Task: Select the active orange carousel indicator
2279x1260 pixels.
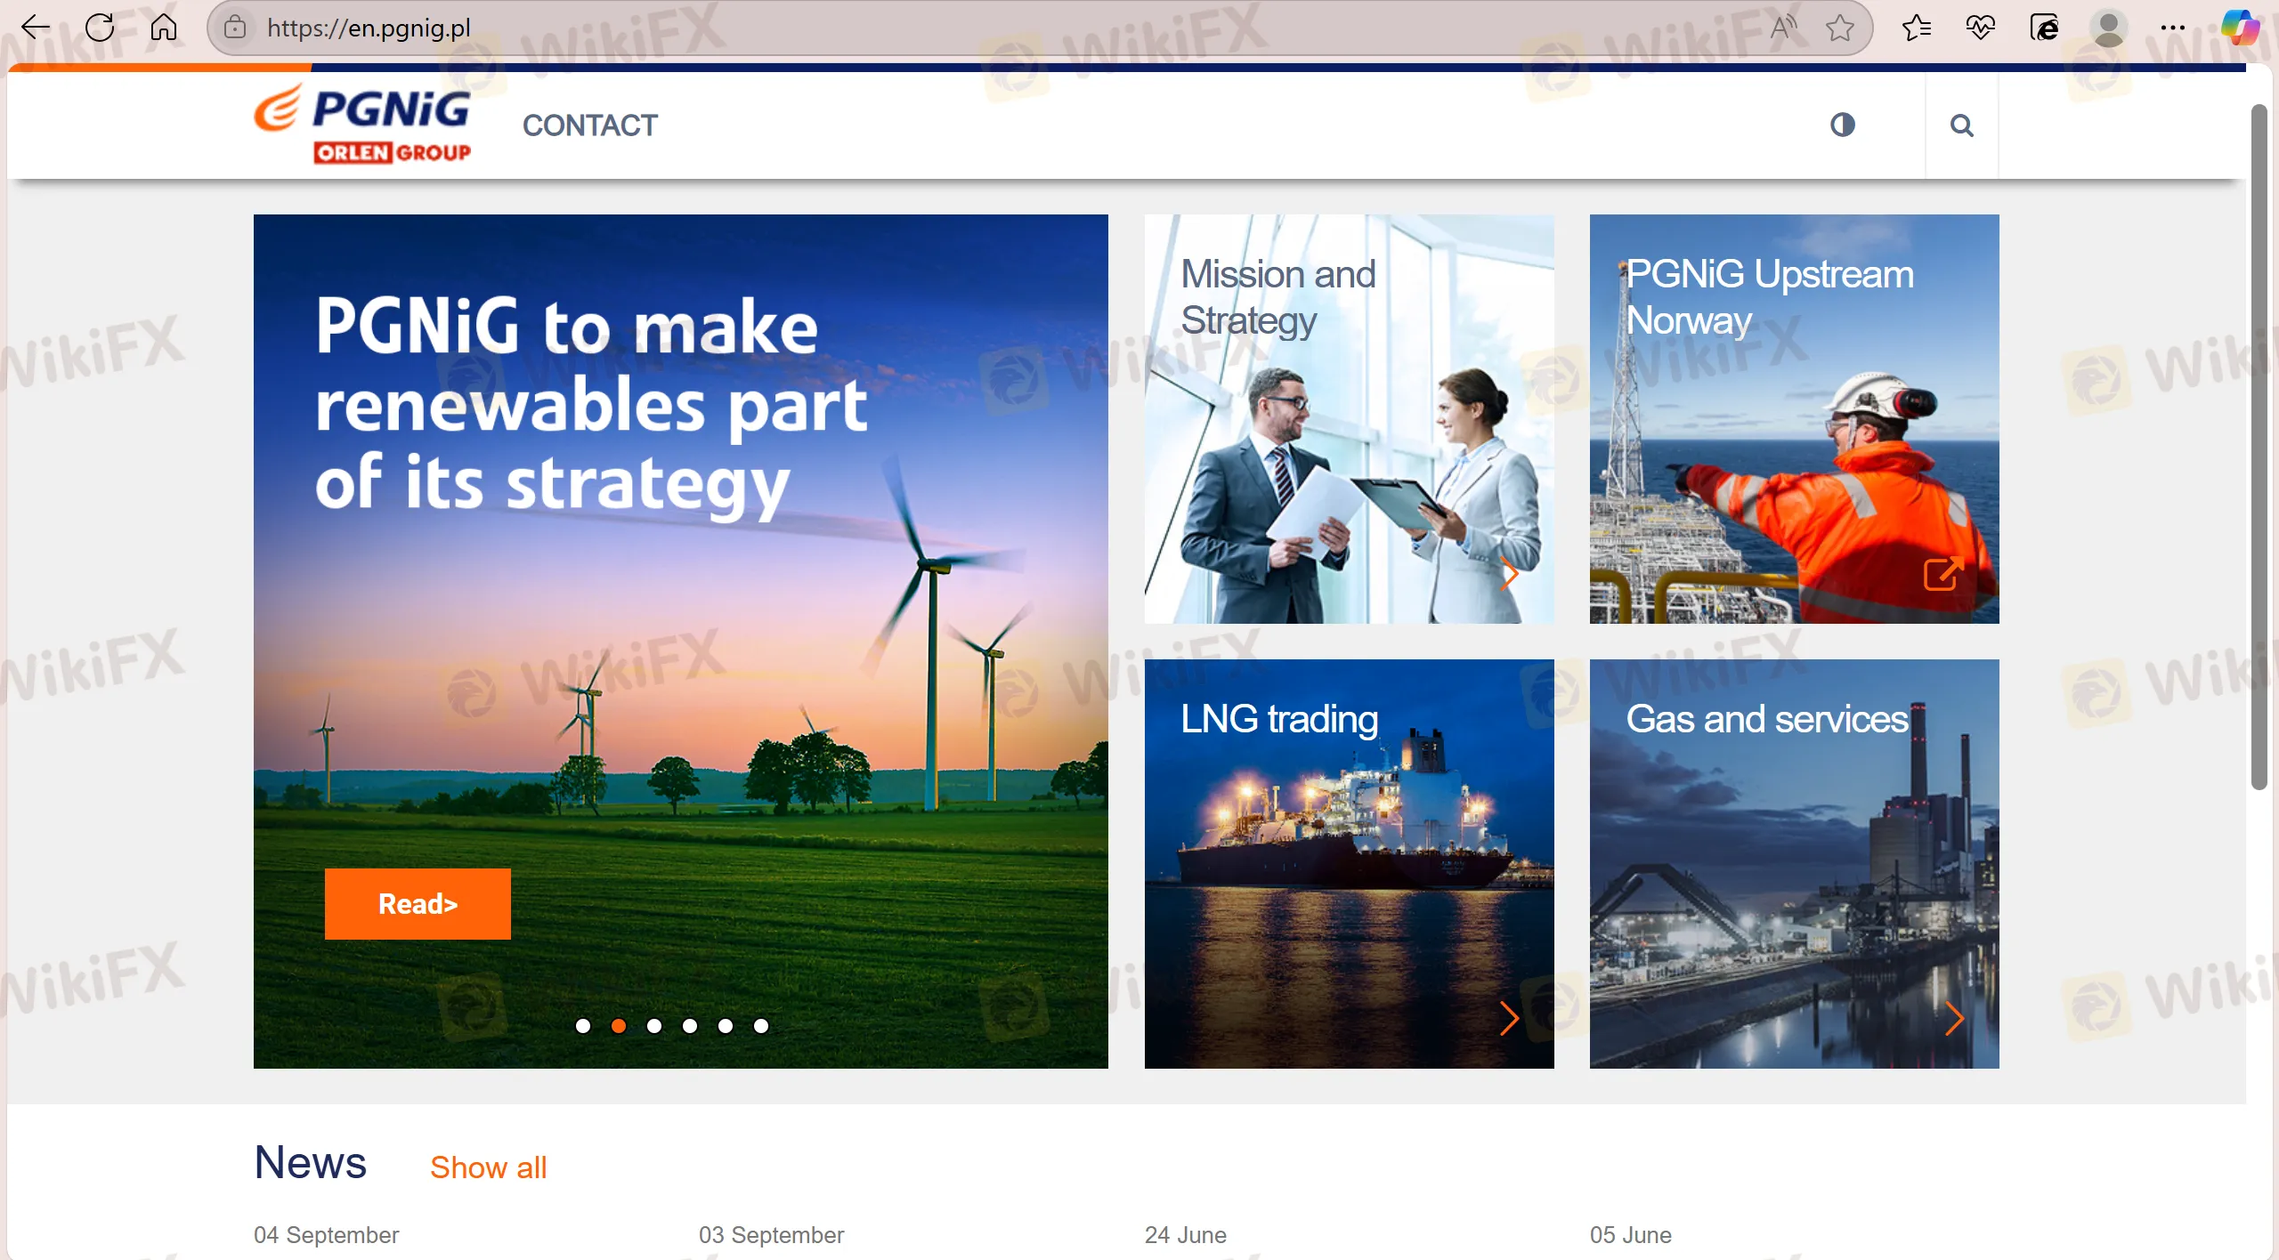Action: 620,1026
